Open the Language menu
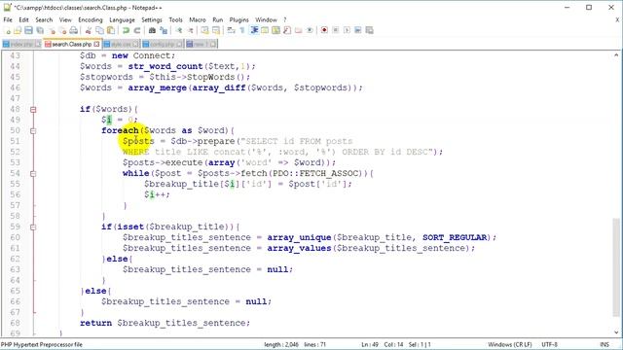 [x=122, y=19]
